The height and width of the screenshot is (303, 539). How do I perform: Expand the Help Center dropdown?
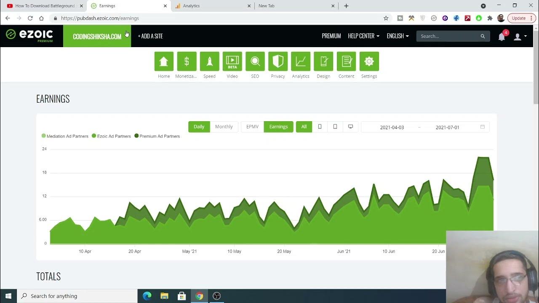(x=363, y=36)
